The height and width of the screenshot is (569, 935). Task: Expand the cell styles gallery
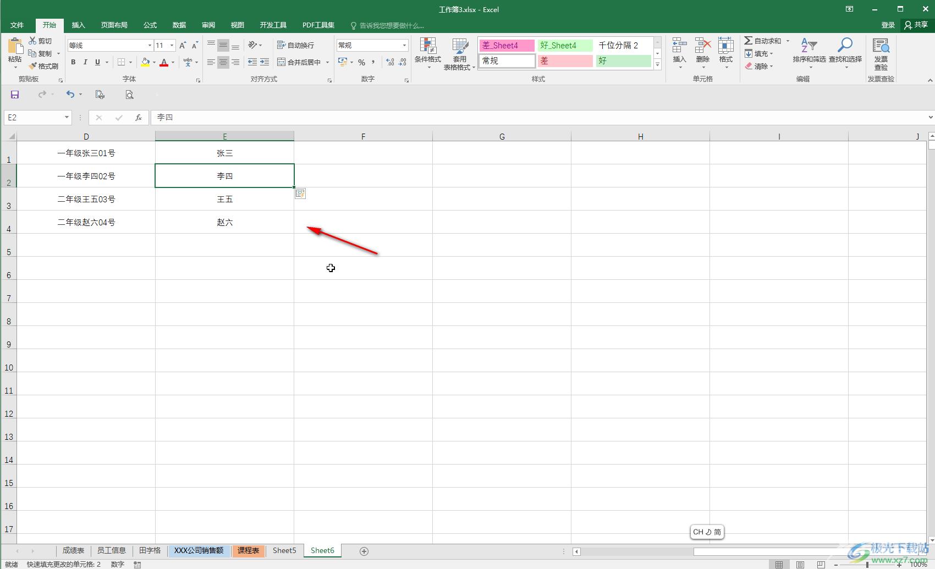657,65
